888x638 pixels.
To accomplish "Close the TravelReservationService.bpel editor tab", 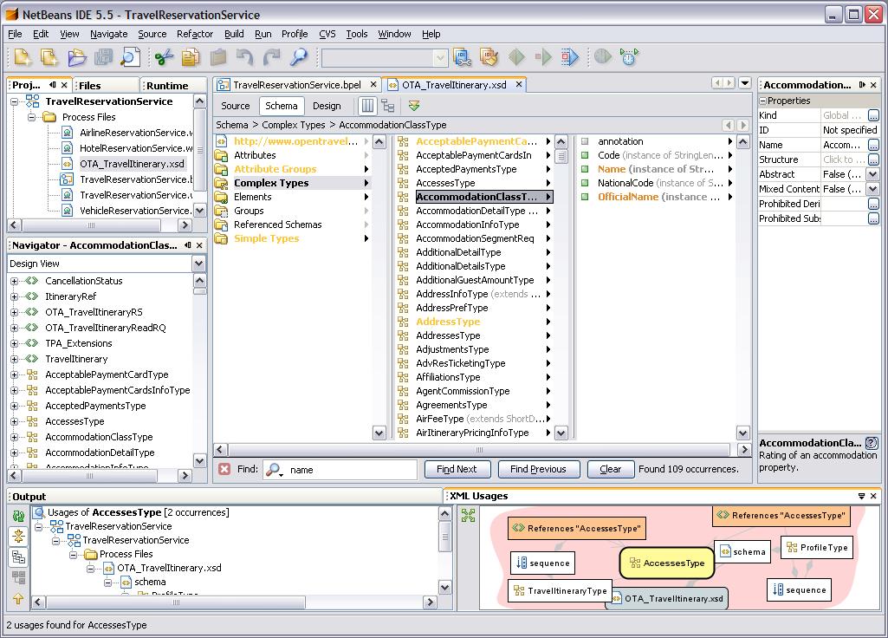I will pyautogui.click(x=373, y=84).
